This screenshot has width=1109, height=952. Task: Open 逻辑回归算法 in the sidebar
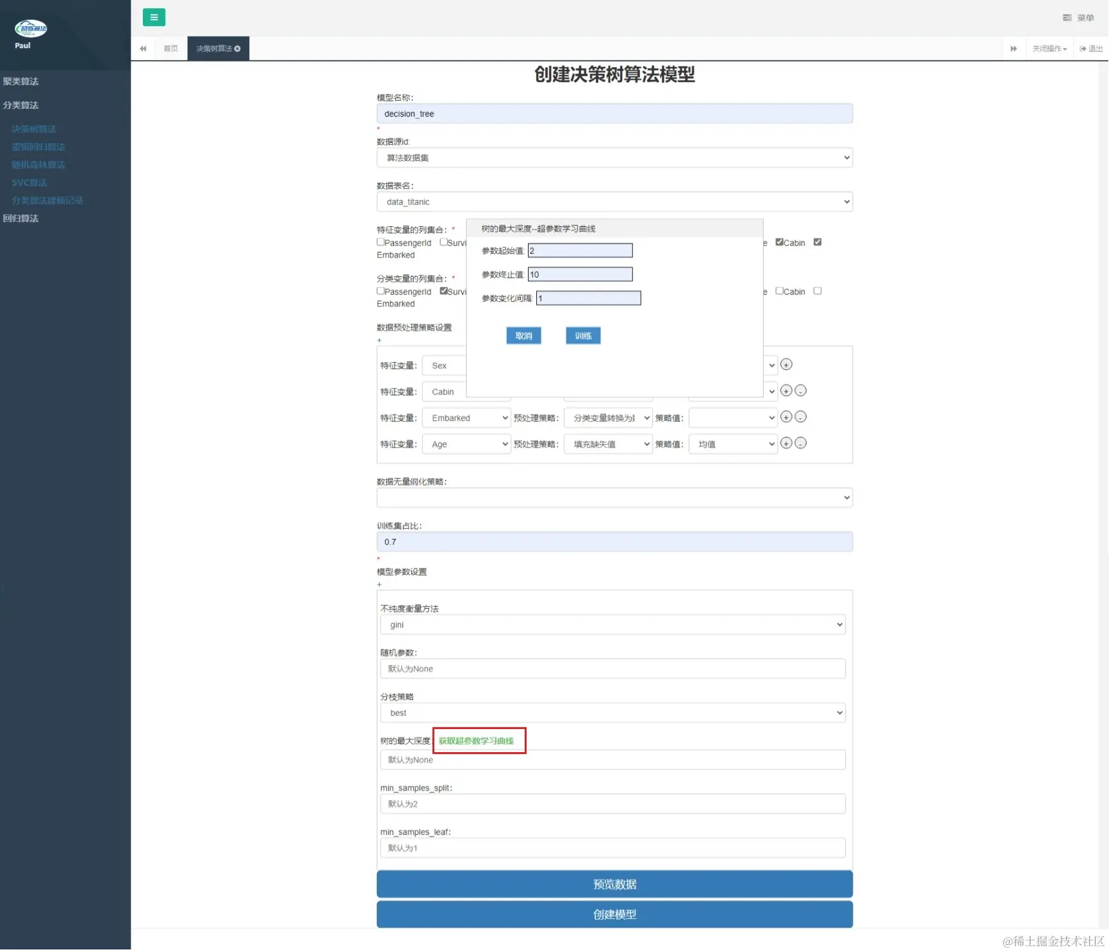coord(38,147)
